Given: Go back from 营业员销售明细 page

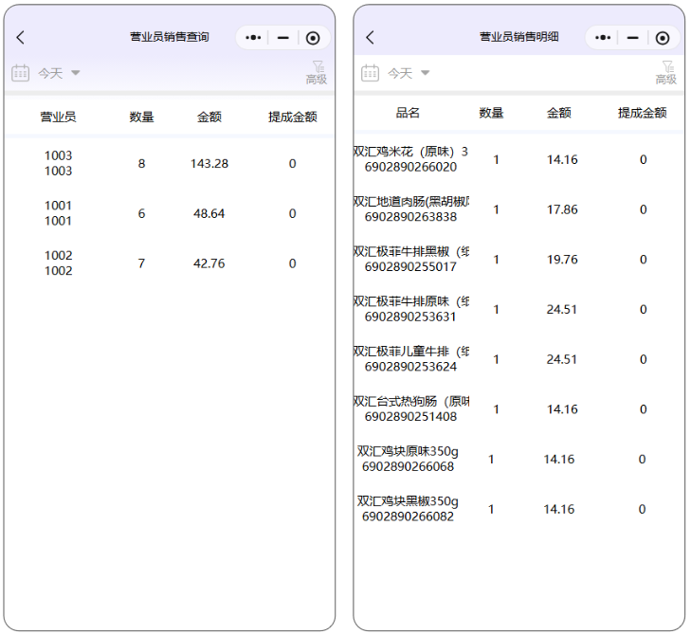Looking at the screenshot, I should point(370,38).
